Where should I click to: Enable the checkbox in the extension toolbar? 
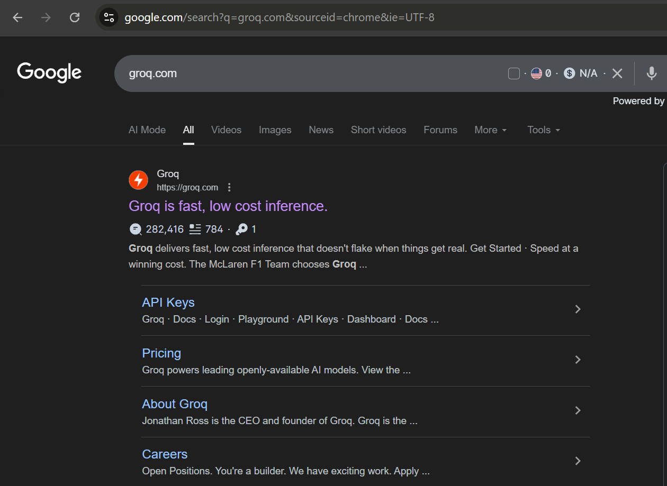coord(513,73)
